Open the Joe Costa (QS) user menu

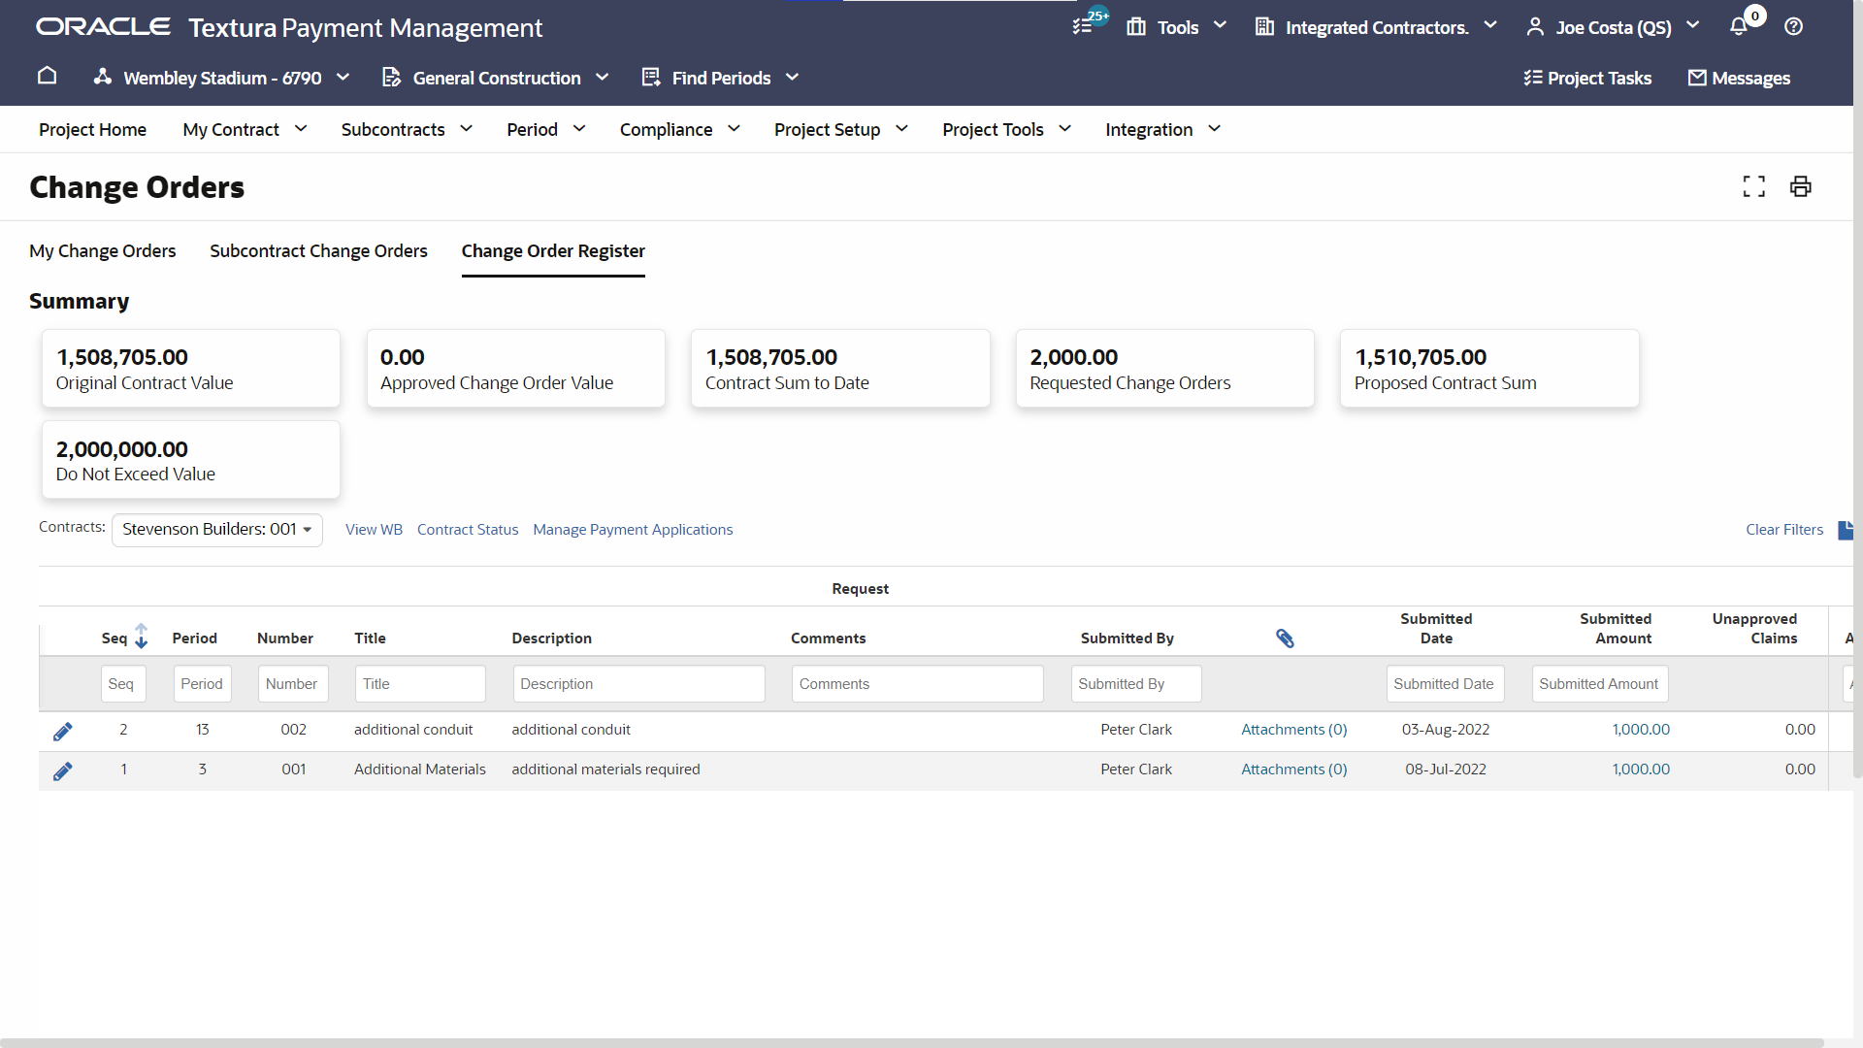pyautogui.click(x=1613, y=27)
